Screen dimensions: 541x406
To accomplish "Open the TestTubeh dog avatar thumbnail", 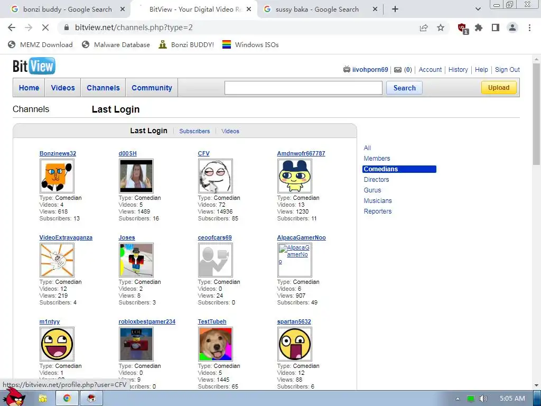I will (216, 344).
